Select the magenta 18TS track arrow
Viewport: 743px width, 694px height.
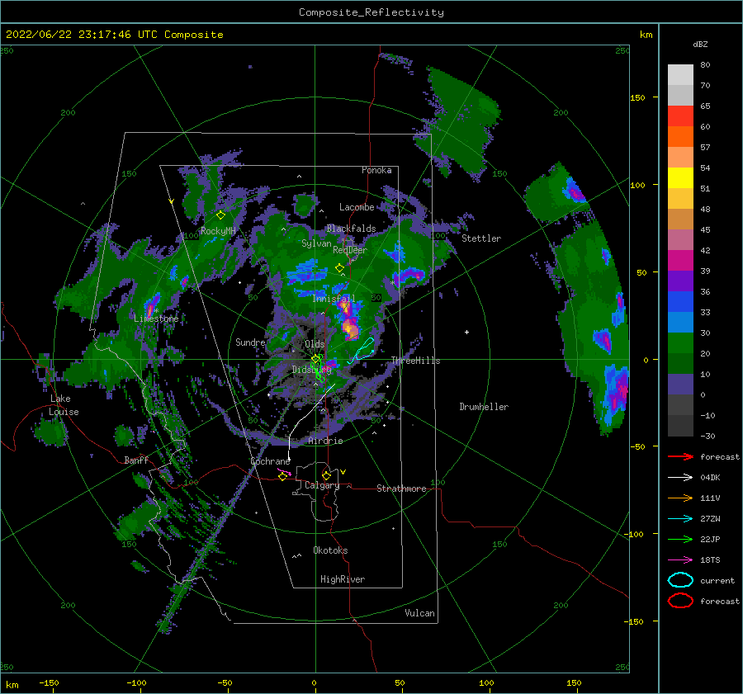(680, 560)
